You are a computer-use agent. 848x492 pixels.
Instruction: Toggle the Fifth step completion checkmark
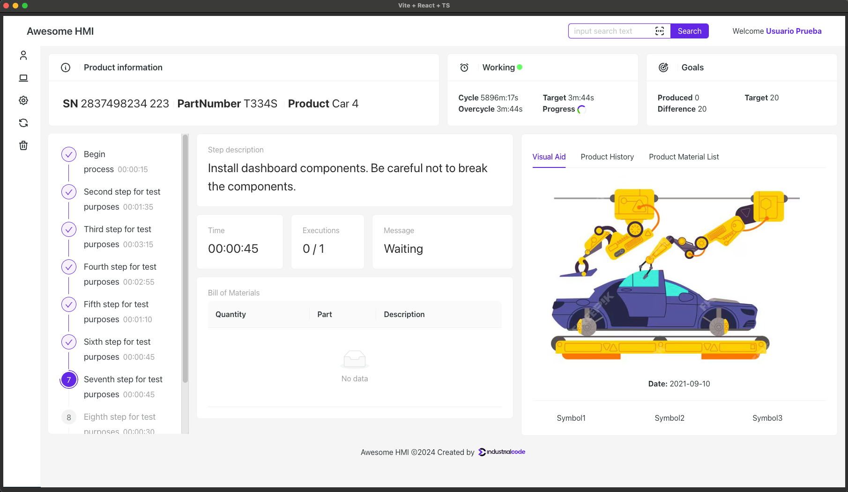69,304
